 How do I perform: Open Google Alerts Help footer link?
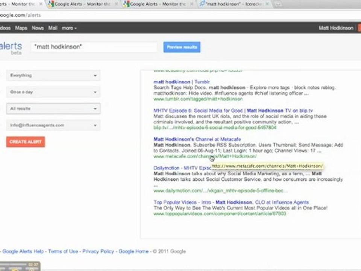[x=23, y=251]
